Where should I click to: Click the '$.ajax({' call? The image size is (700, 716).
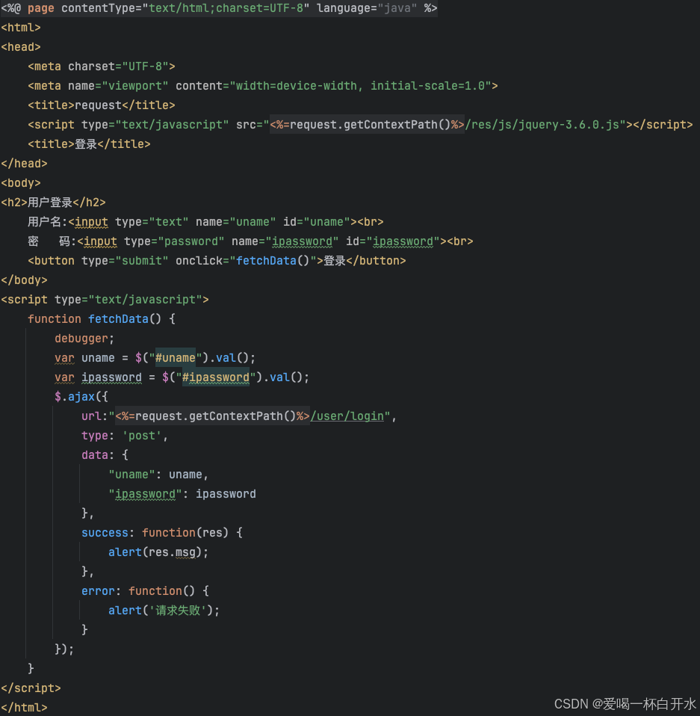(81, 396)
